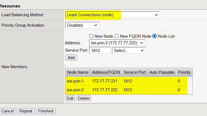Screen dimensions: 207x116
Task: Open the Address ise-psn-2 dropdown
Action: 117,43
